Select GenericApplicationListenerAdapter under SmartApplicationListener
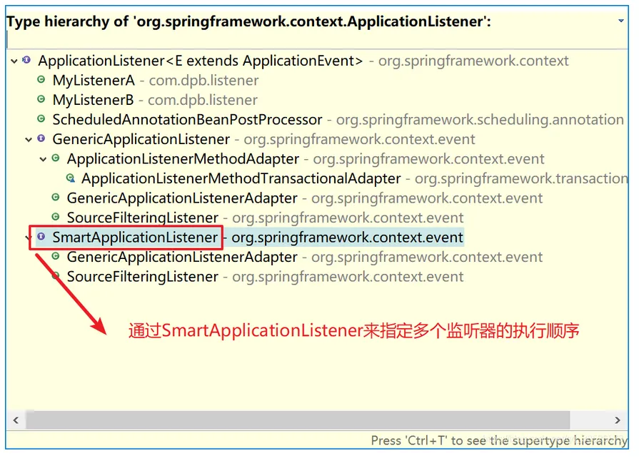This screenshot has height=458, width=639. (x=182, y=257)
